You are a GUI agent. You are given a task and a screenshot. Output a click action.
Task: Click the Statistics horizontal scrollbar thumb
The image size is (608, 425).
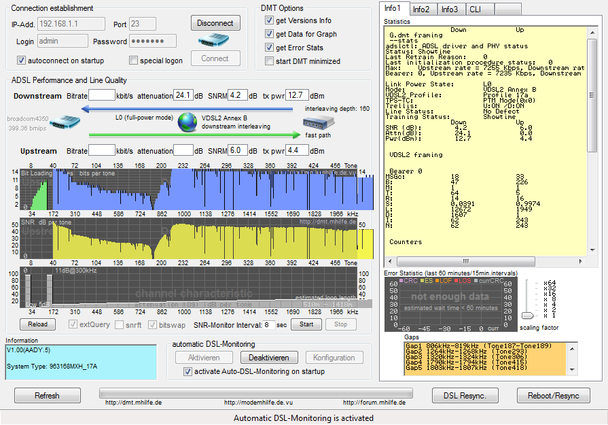click(466, 261)
